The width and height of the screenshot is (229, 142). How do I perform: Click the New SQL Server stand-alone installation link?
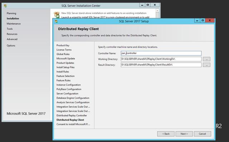coord(104,13)
